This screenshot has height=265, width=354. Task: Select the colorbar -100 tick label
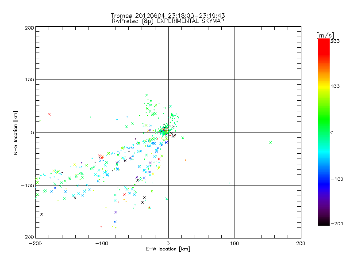(339, 179)
